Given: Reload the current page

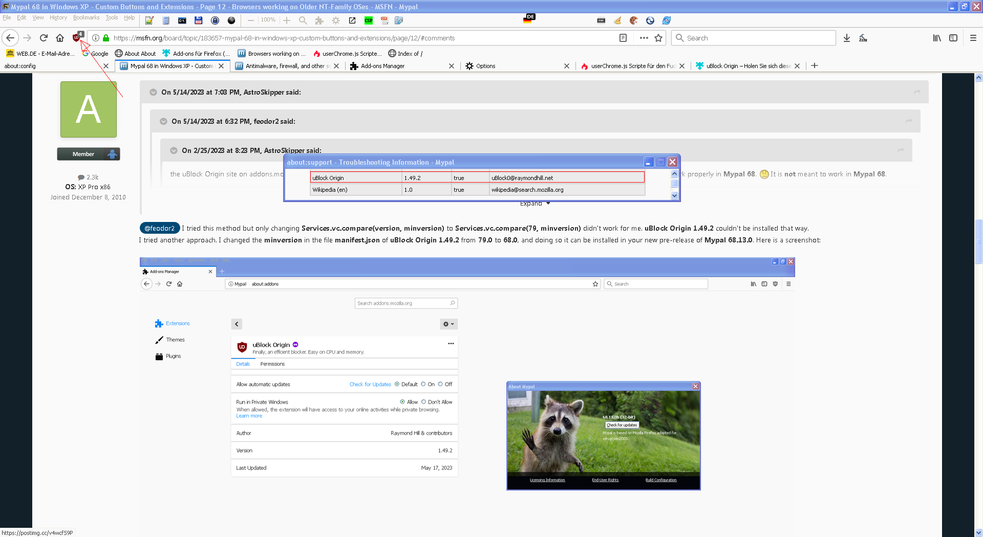Looking at the screenshot, I should 44,38.
